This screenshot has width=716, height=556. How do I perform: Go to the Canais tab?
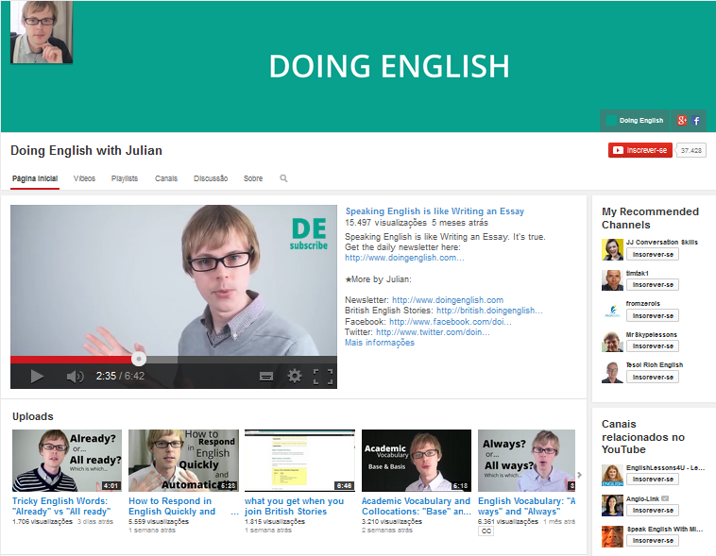pos(166,178)
